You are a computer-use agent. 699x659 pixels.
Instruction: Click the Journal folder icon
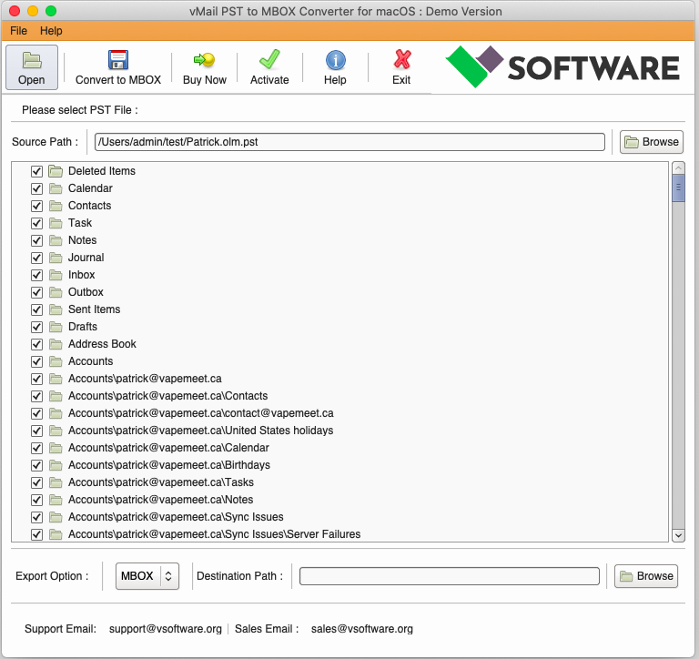pyautogui.click(x=56, y=258)
